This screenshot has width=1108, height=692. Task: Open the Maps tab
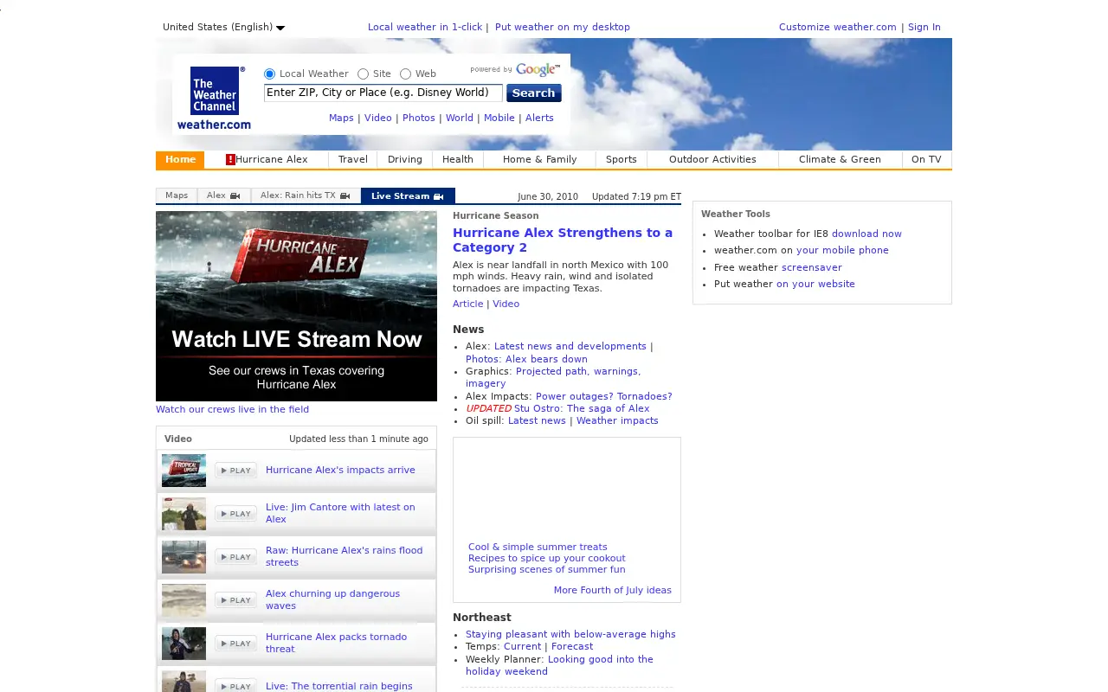coord(177,195)
